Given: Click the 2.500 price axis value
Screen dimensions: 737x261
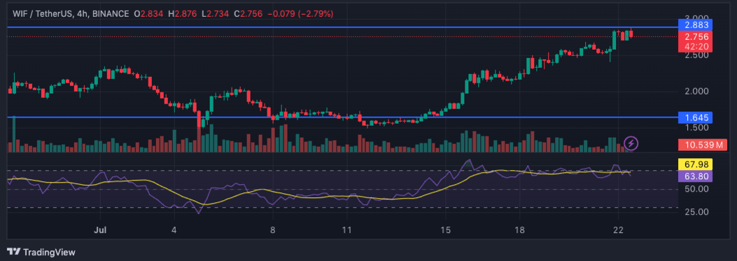Looking at the screenshot, I should coord(696,55).
